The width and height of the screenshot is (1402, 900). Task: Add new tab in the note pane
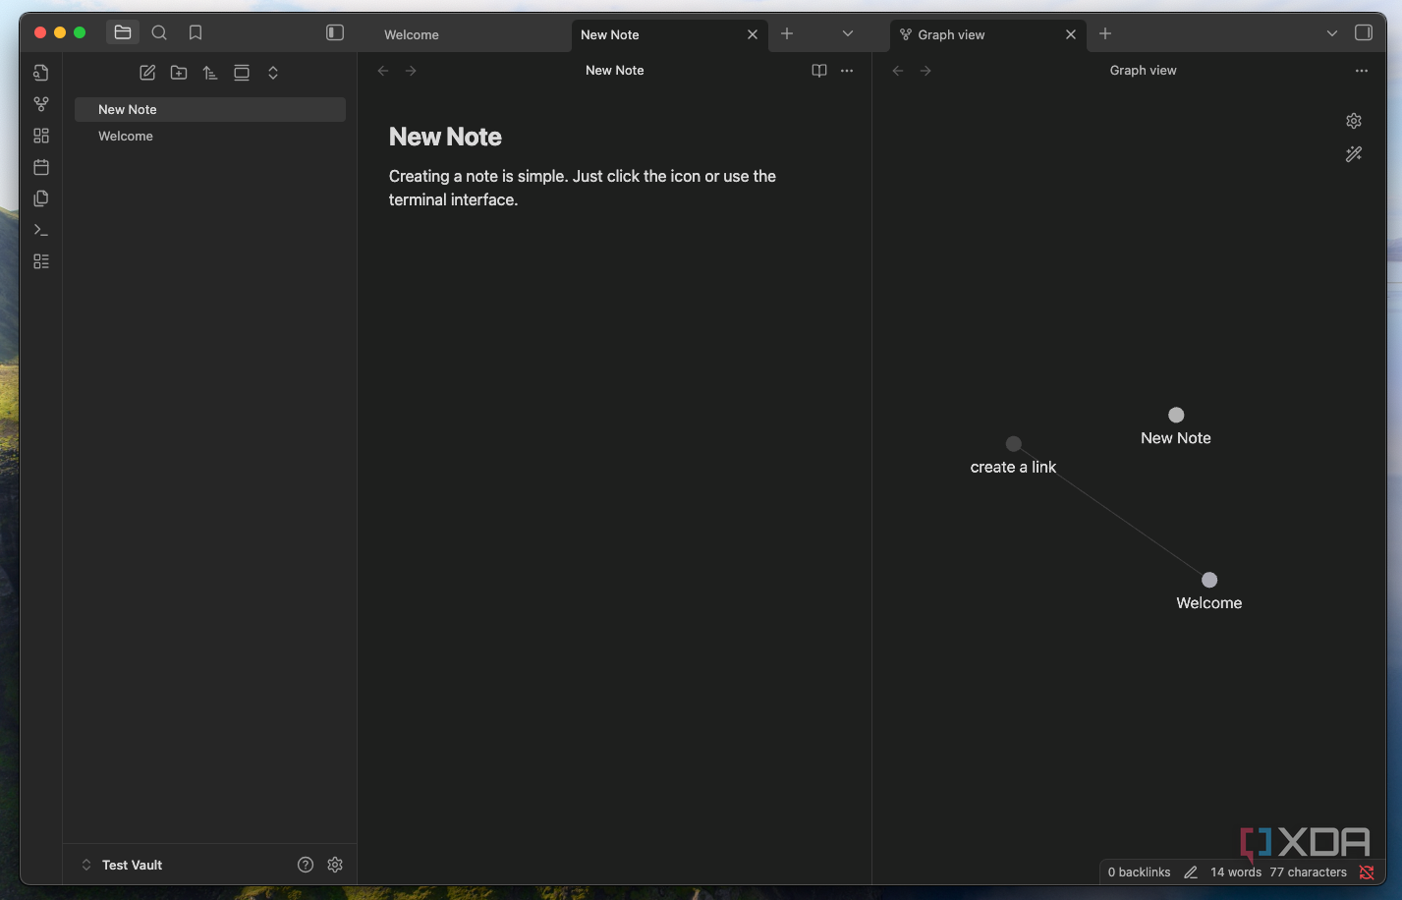point(787,33)
